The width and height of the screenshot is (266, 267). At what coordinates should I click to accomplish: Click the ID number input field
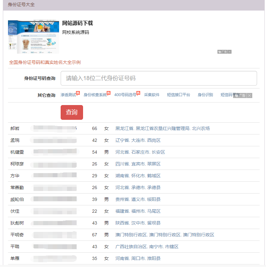[159, 78]
